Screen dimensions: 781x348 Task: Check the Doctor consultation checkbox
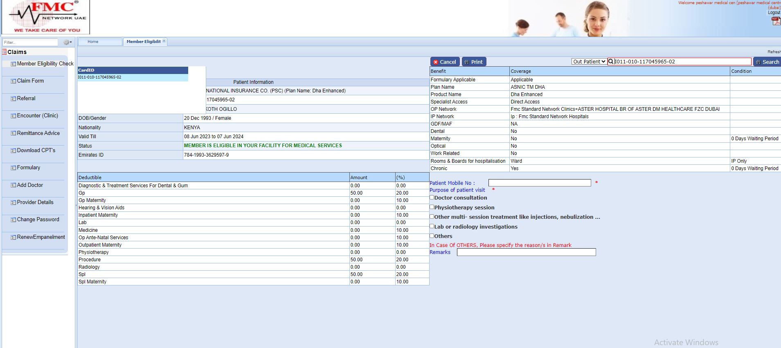pyautogui.click(x=432, y=198)
